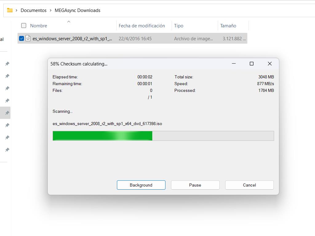The image size is (315, 236).
Task: Close the Checksum calculating dialog
Action: (x=270, y=64)
